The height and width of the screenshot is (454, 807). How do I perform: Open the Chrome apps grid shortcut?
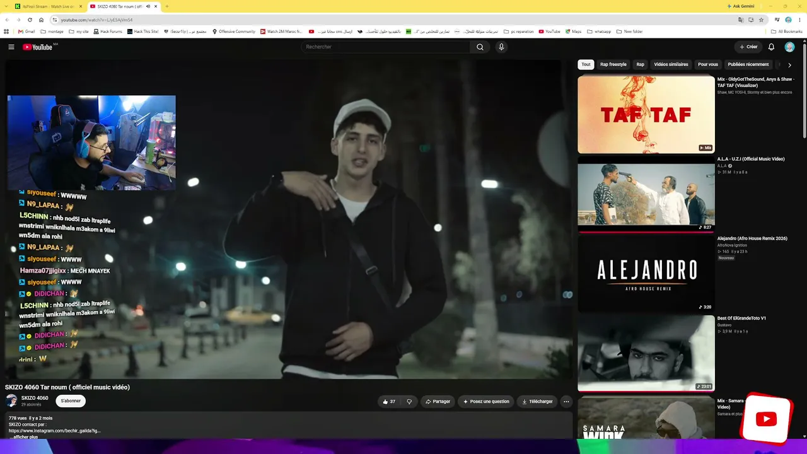(6, 32)
